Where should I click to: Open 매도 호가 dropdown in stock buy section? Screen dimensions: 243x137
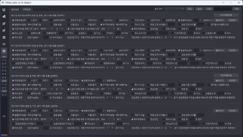[111, 29]
